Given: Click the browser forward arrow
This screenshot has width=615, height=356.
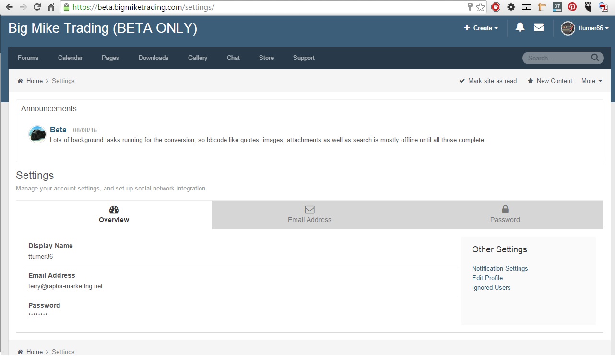Looking at the screenshot, I should (23, 7).
